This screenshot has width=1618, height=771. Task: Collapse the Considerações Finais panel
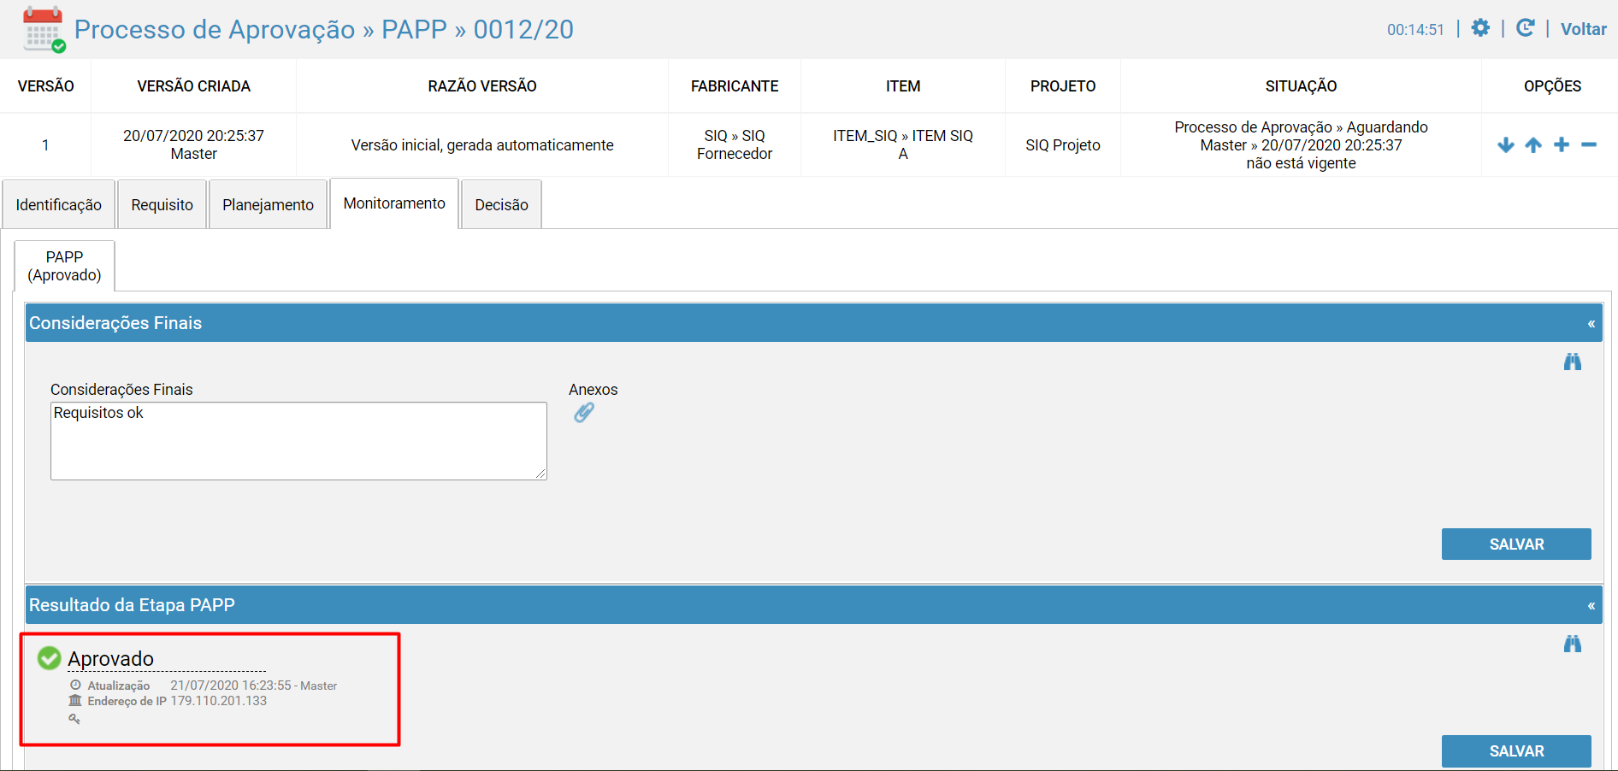click(1591, 324)
